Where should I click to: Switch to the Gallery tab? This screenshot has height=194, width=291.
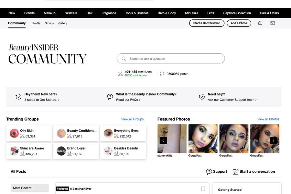(x=62, y=23)
